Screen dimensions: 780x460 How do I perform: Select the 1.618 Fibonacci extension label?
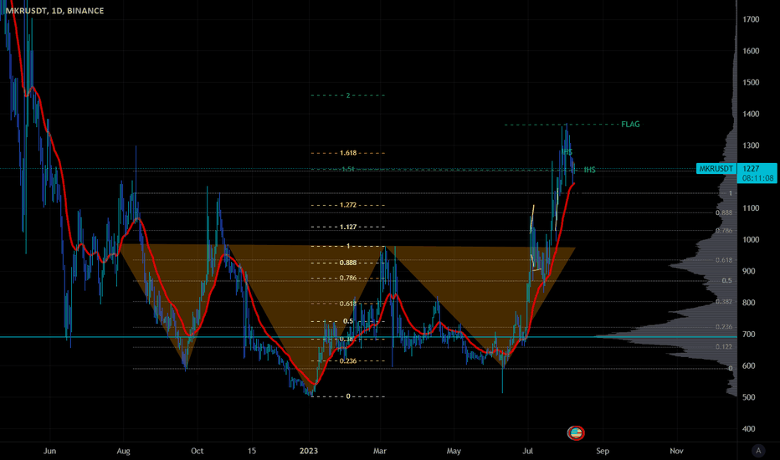pyautogui.click(x=348, y=153)
